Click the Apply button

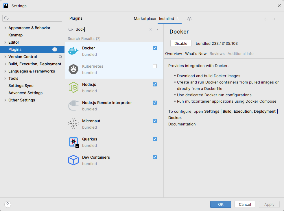[x=269, y=204]
